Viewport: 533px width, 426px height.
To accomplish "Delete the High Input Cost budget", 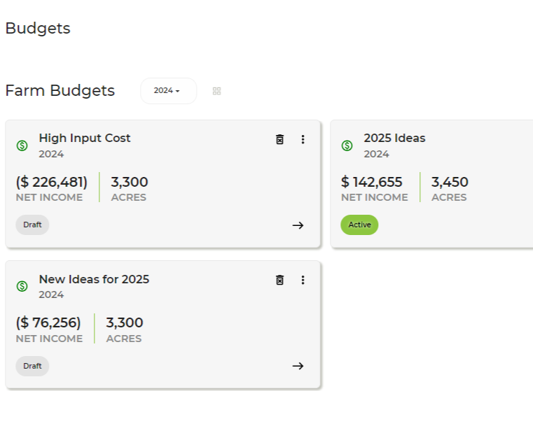I will (279, 139).
